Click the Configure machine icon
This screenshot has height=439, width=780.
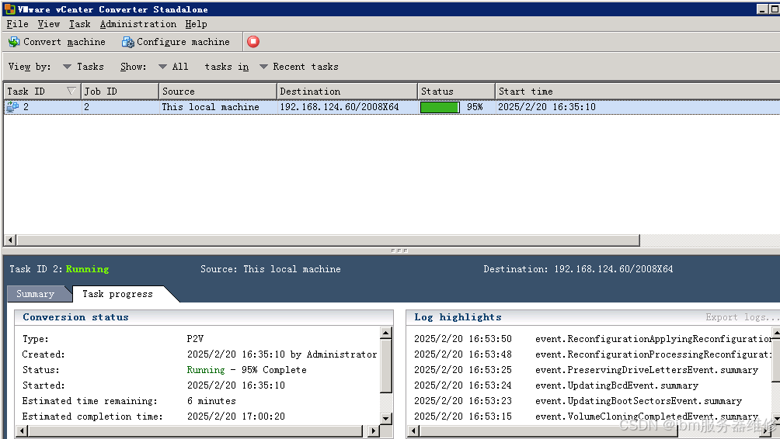coord(128,42)
